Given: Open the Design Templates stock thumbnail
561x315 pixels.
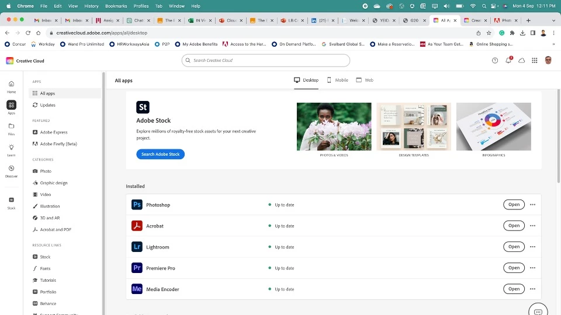Looking at the screenshot, I should tap(414, 127).
